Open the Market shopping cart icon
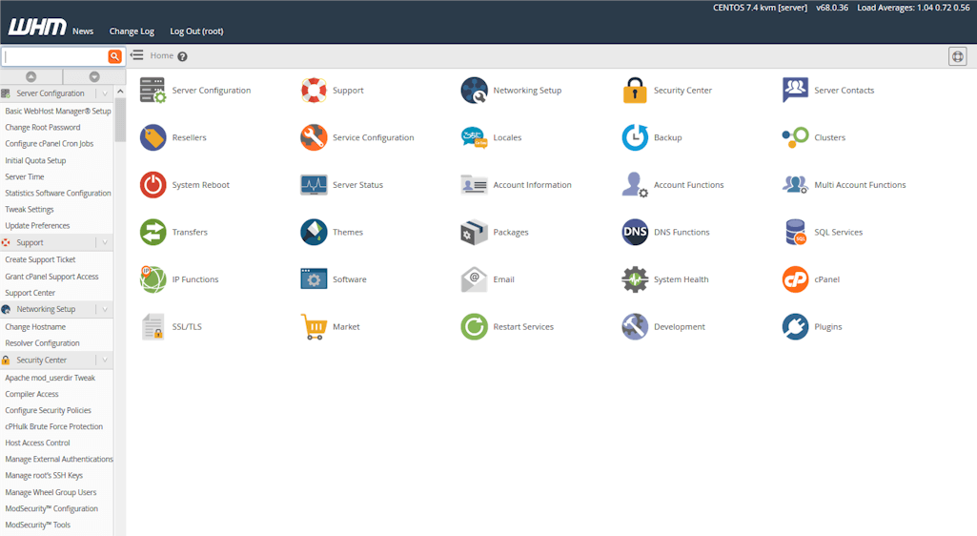Image resolution: width=977 pixels, height=536 pixels. tap(314, 326)
